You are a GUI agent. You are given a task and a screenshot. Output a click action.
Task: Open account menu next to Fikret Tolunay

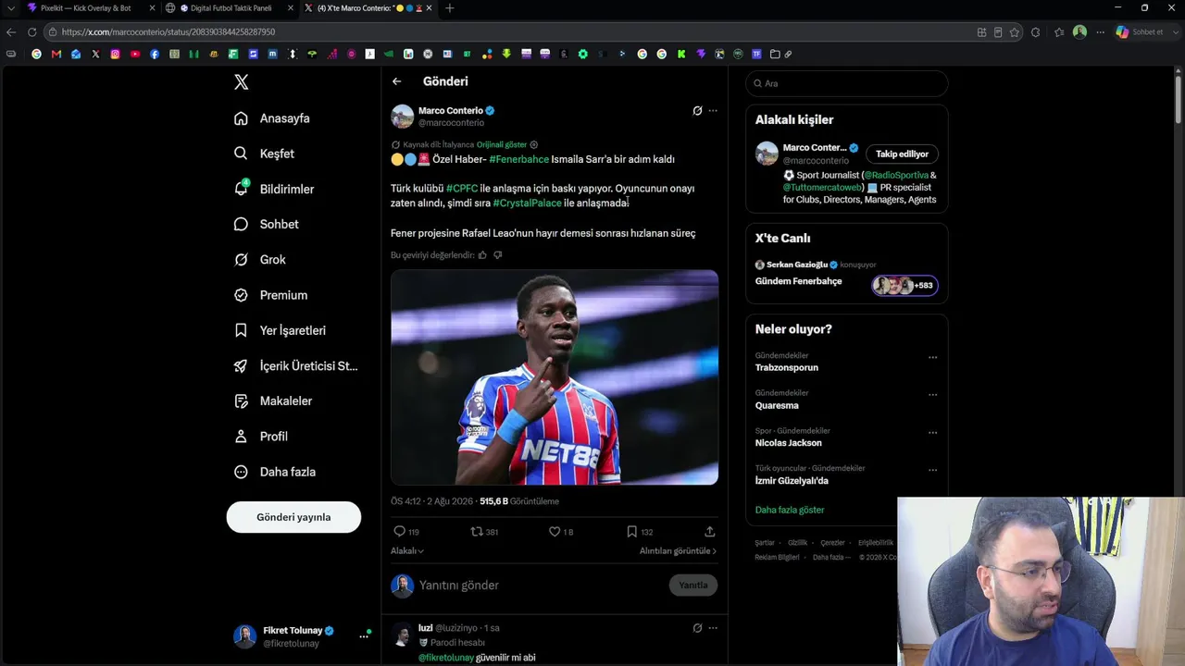364,636
